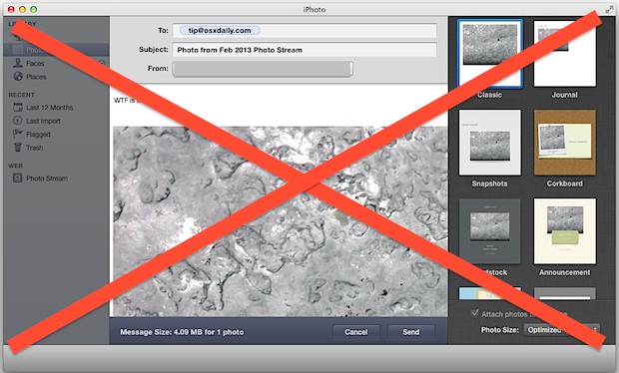Select Last 12 Months calendar icon
Screen dimensions: 619x373
click(x=18, y=108)
